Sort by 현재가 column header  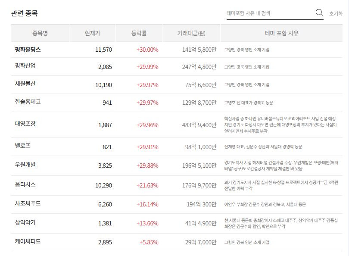click(x=92, y=33)
